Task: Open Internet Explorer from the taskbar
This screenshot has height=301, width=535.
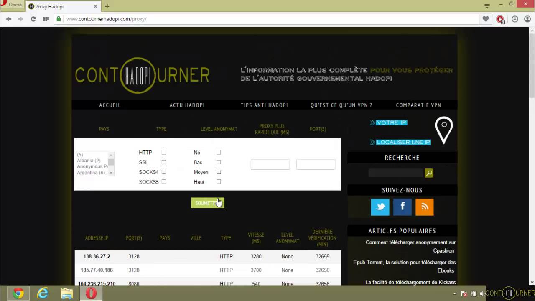Action: click(43, 293)
